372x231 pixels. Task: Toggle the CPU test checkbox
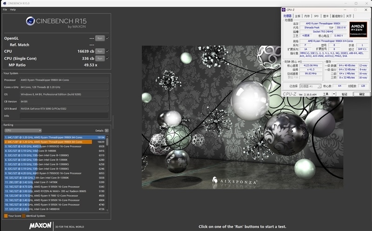(107, 51)
